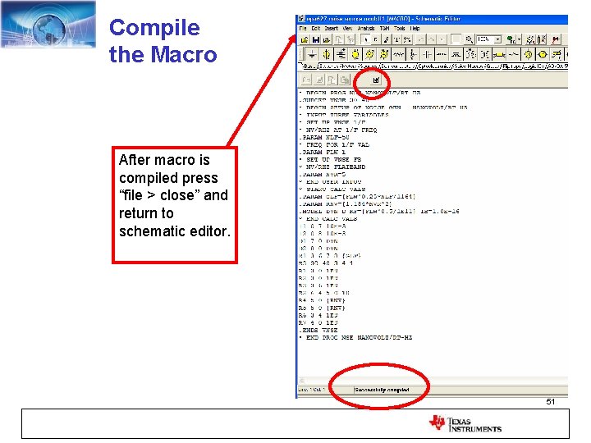
Task: Select the round meter component icon
Action: (x=542, y=55)
